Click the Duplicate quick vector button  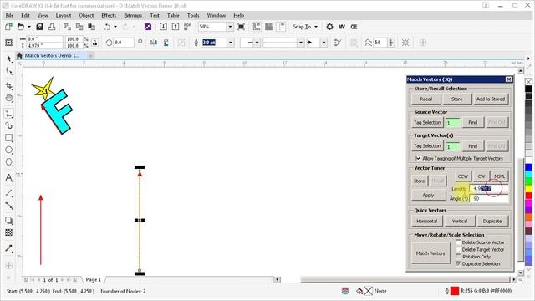[492, 221]
